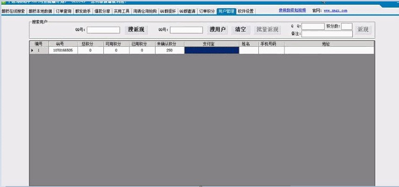Focus the QQ号 field beside 搜返现

coord(103,30)
